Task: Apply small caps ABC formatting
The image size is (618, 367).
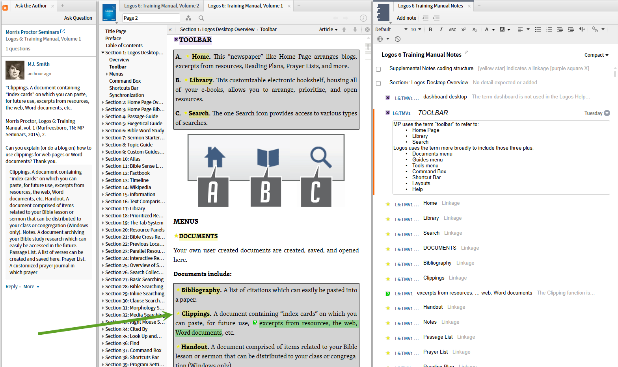Action: 452,30
